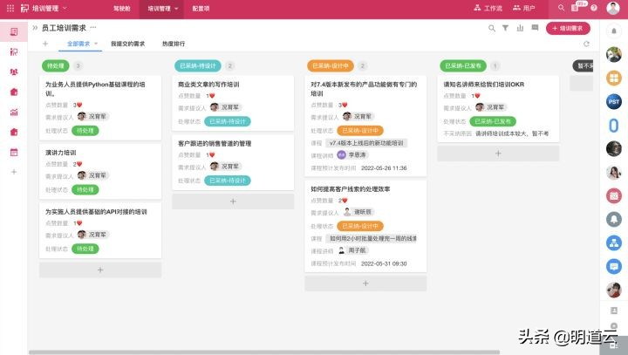Open the statistics bar chart icon
This screenshot has height=355, width=628.
(x=520, y=28)
